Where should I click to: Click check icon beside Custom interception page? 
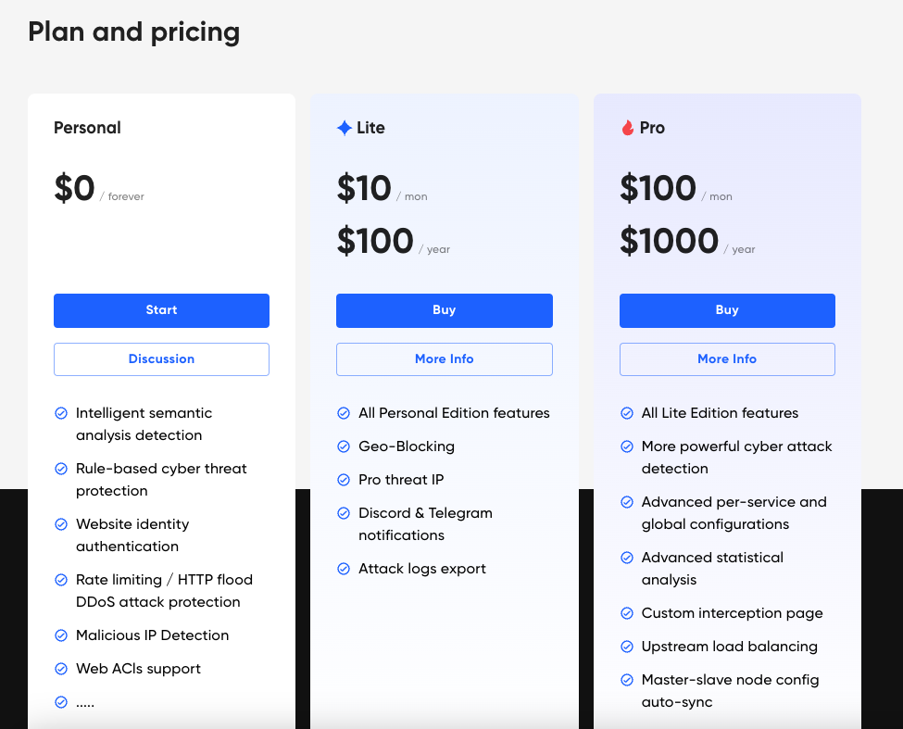627,613
